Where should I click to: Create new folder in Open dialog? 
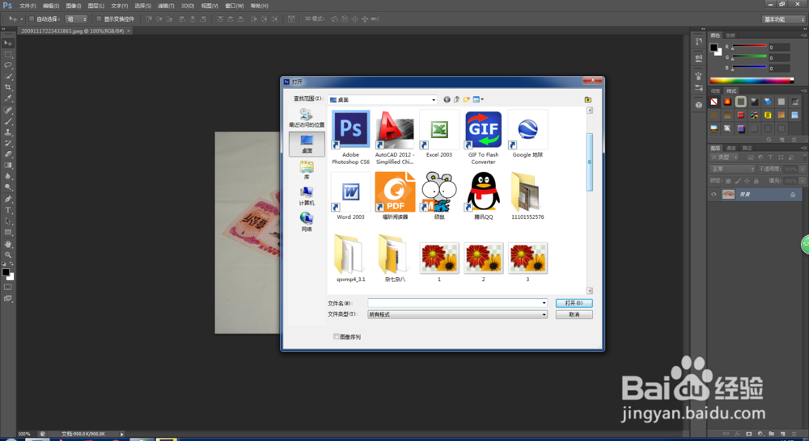pyautogui.click(x=467, y=99)
